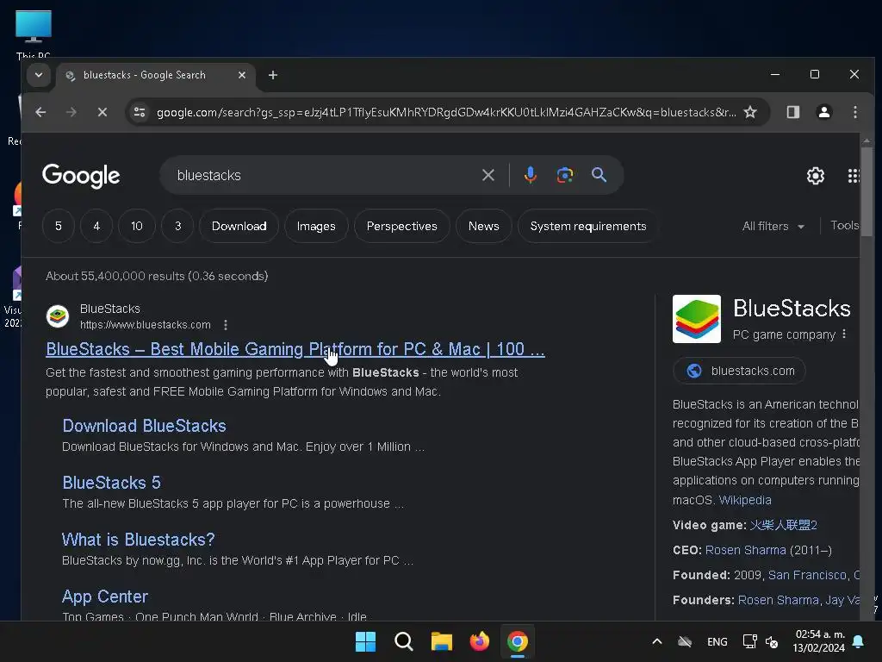This screenshot has width=882, height=662.
Task: Open the Chrome profile icon
Action: [824, 112]
